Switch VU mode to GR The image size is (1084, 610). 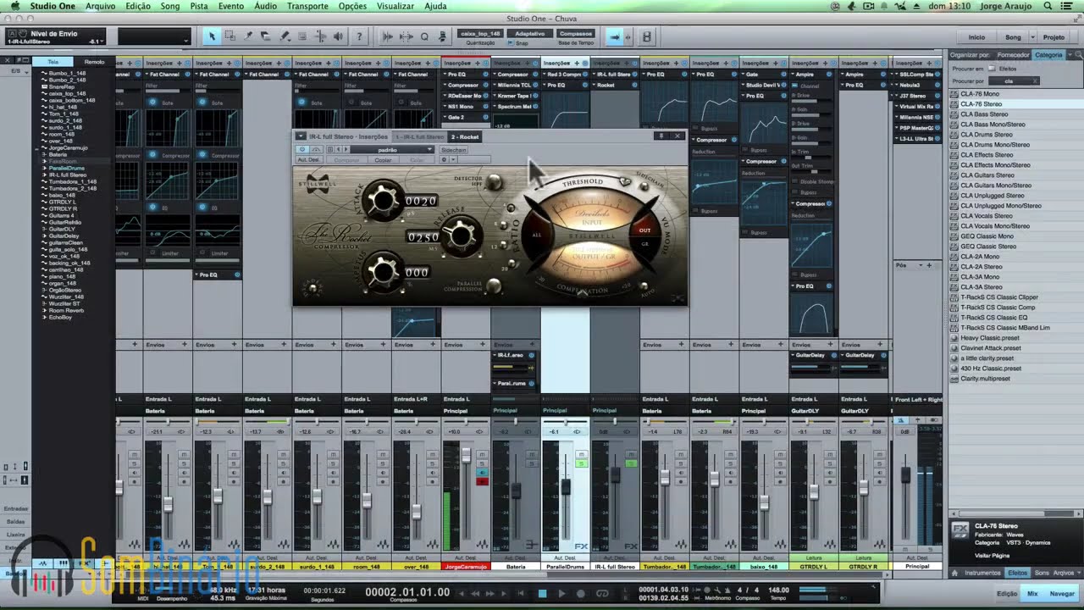point(644,244)
